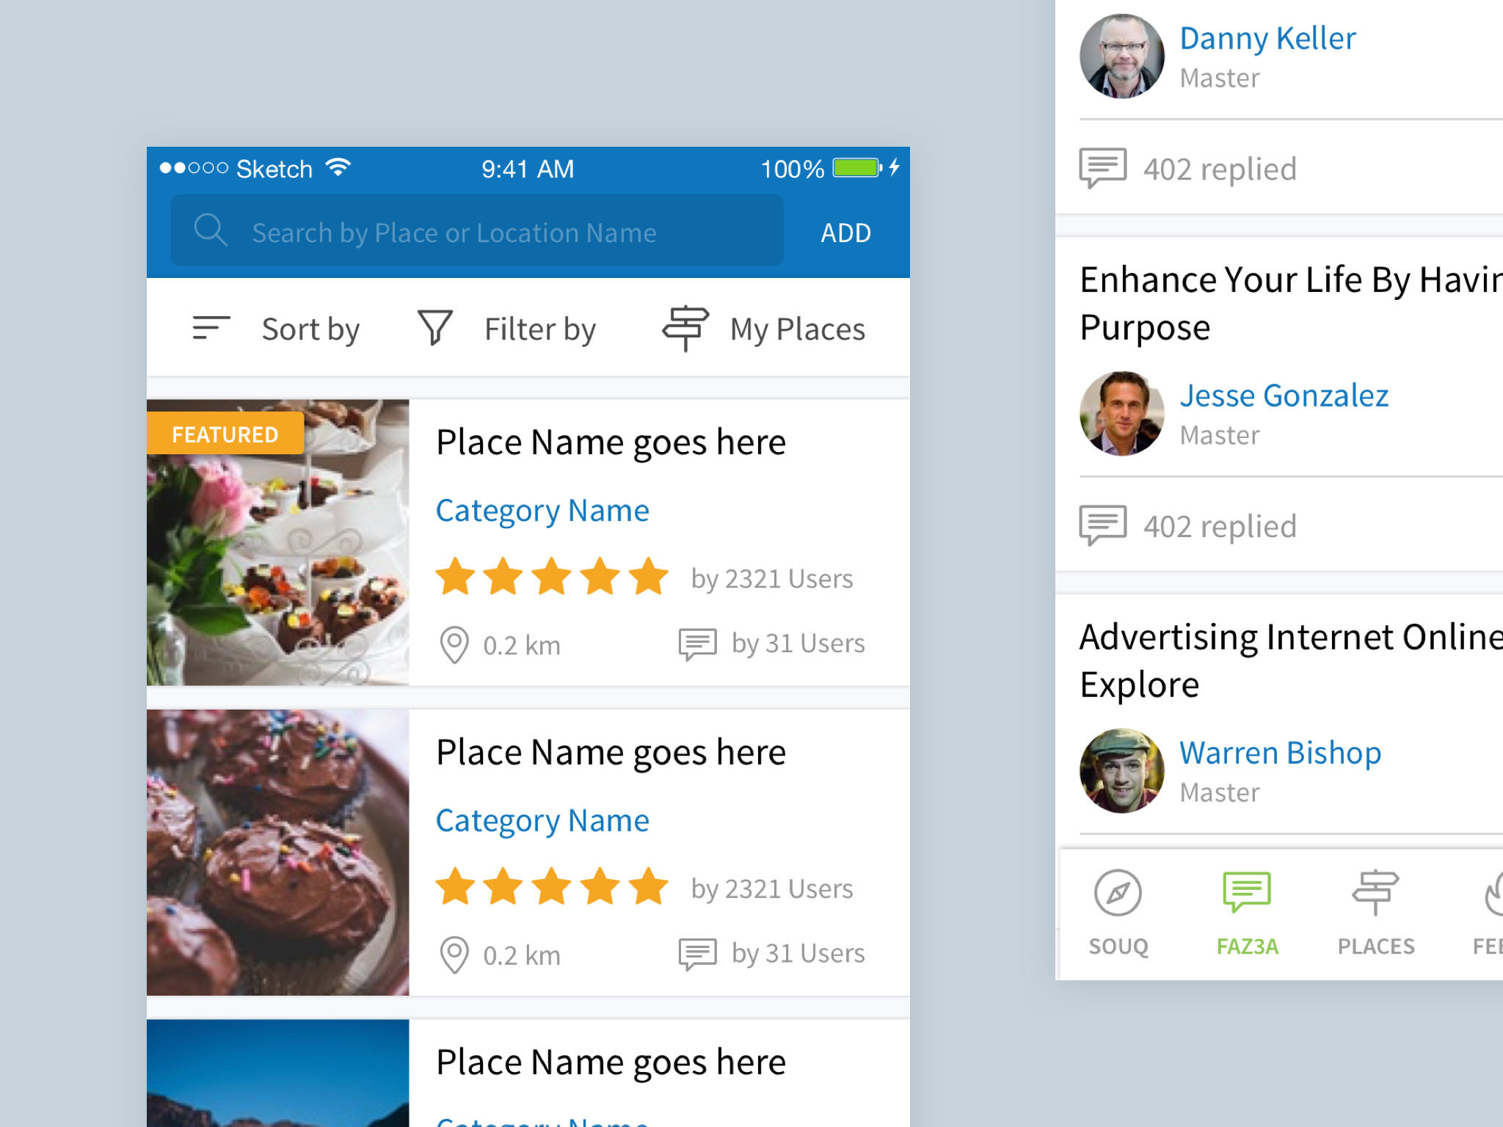Open Danny Keller's profile link

1267,38
